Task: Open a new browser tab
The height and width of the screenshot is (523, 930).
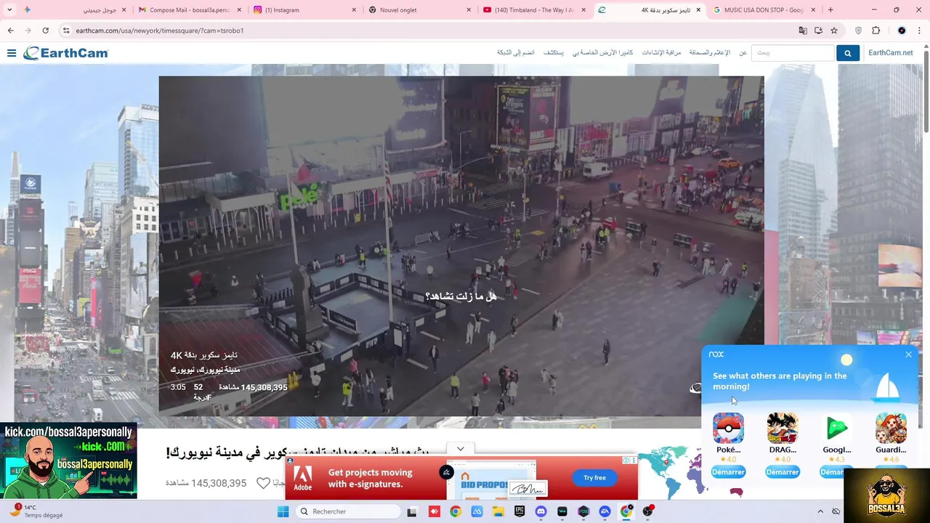Action: (x=830, y=10)
